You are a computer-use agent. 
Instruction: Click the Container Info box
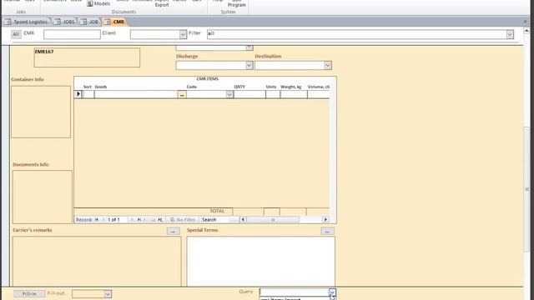(x=41, y=112)
